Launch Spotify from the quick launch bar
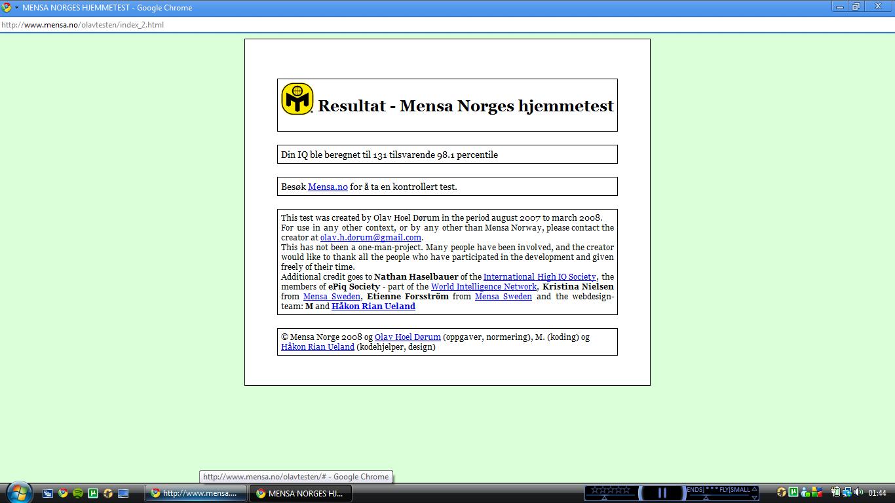The height and width of the screenshot is (503, 895). 78,493
